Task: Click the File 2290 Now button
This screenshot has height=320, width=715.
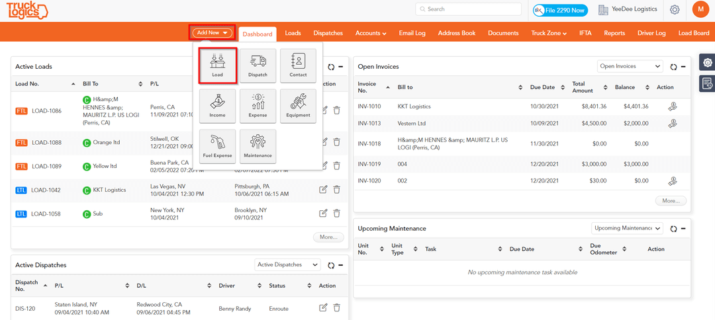Action: [x=560, y=10]
